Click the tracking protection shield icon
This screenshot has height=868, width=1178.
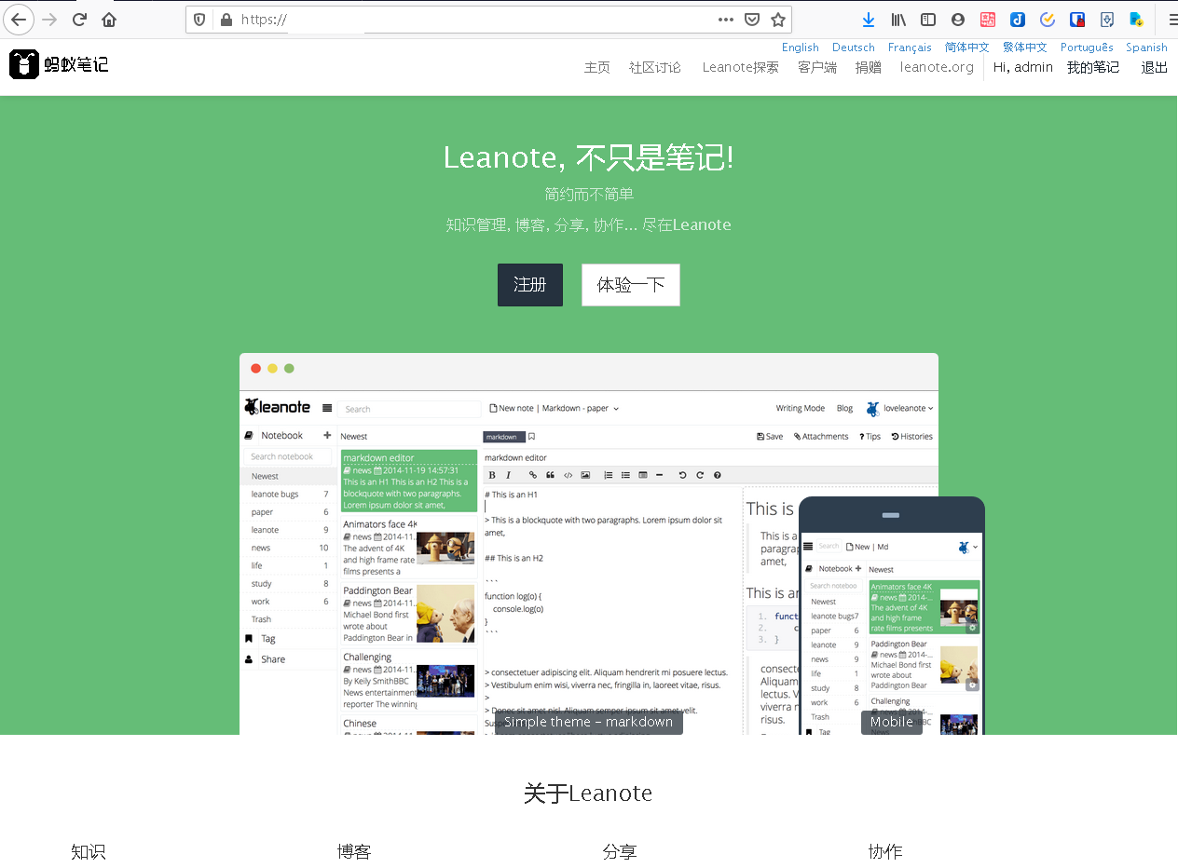pos(199,20)
